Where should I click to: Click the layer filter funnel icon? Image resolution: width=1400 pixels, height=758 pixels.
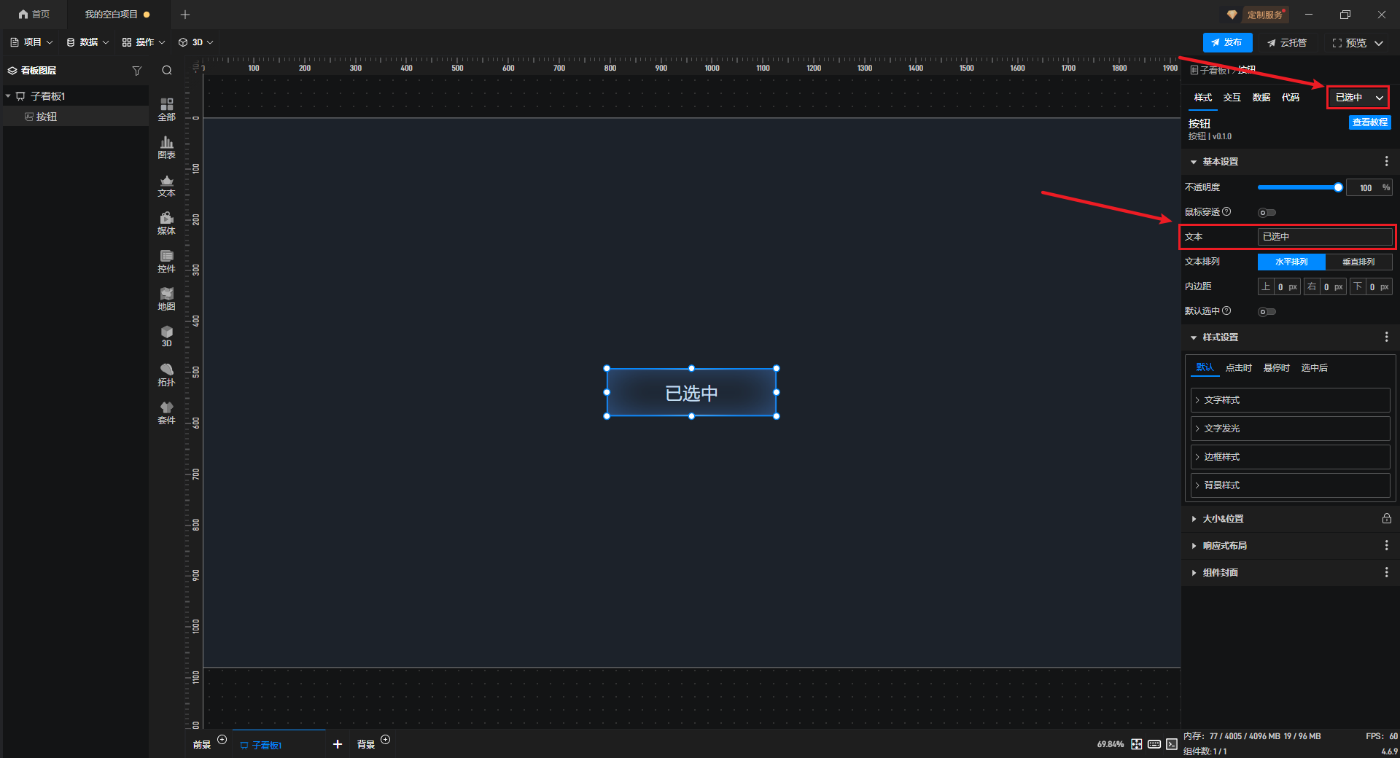coord(136,71)
